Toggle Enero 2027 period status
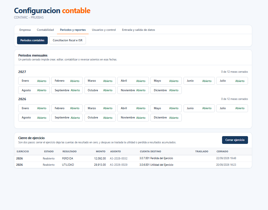Viewport: 268px width, 210px height. click(x=34, y=81)
